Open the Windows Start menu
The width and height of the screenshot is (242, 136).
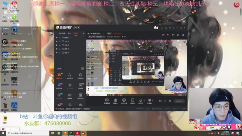coord(3,133)
